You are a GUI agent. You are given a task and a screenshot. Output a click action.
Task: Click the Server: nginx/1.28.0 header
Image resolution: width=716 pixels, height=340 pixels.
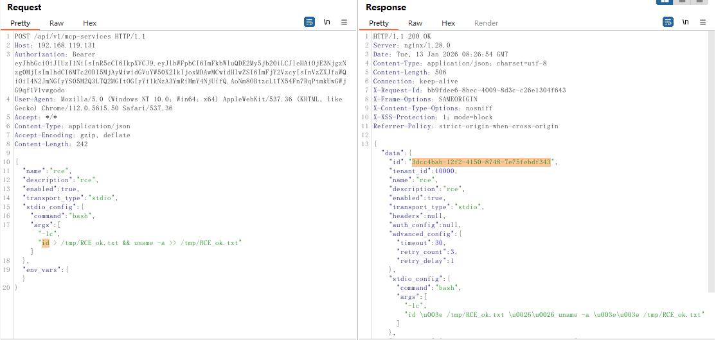(x=411, y=45)
